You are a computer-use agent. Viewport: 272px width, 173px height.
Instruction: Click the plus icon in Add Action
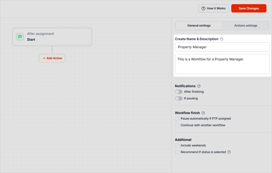click(44, 58)
